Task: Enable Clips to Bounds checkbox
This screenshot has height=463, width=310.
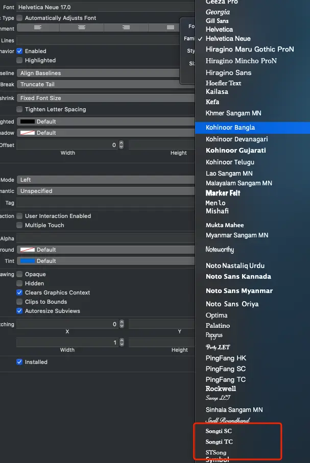Action: click(19, 302)
